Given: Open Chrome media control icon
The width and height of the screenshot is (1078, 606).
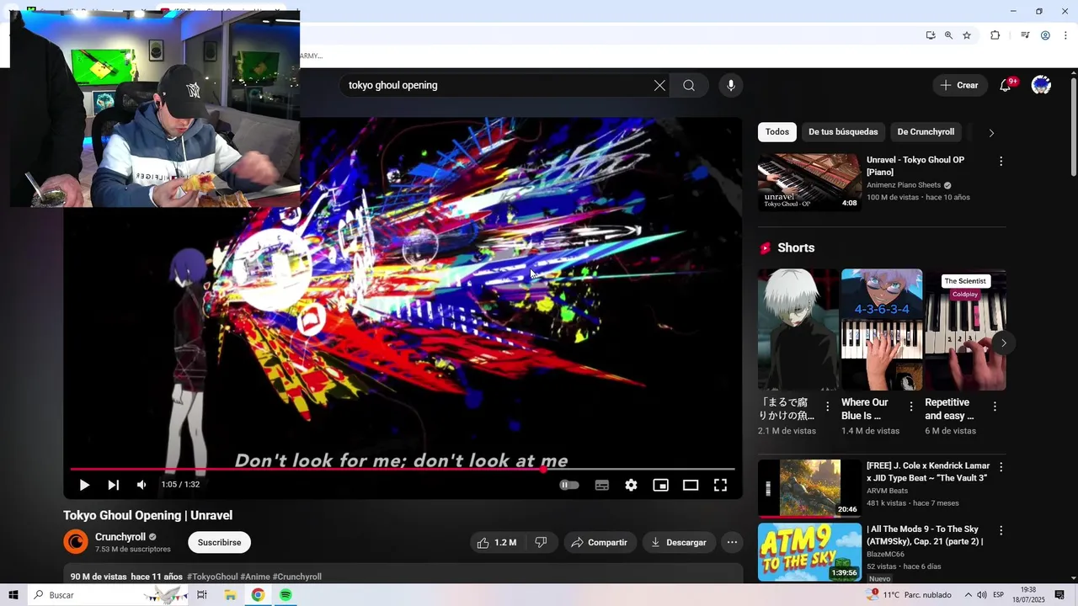Looking at the screenshot, I should (1025, 35).
